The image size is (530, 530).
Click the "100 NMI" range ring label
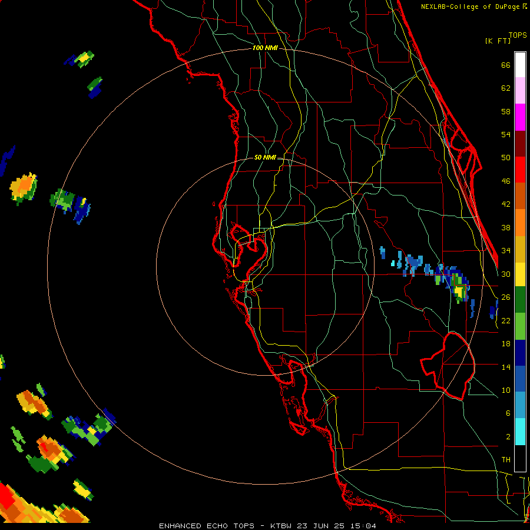click(265, 48)
